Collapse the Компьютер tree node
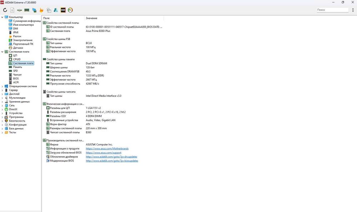 pyautogui.click(x=2, y=17)
